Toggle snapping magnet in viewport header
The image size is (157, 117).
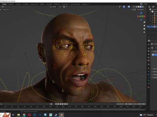coord(64,7)
